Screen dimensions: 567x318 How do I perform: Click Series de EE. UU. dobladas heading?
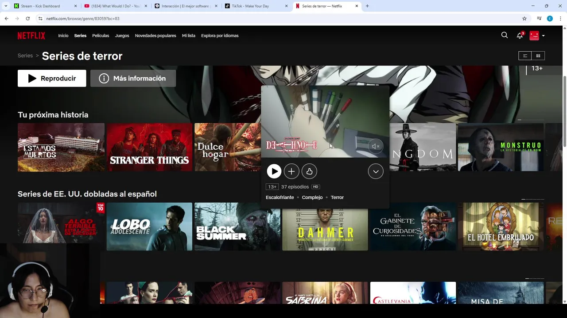[x=87, y=194]
